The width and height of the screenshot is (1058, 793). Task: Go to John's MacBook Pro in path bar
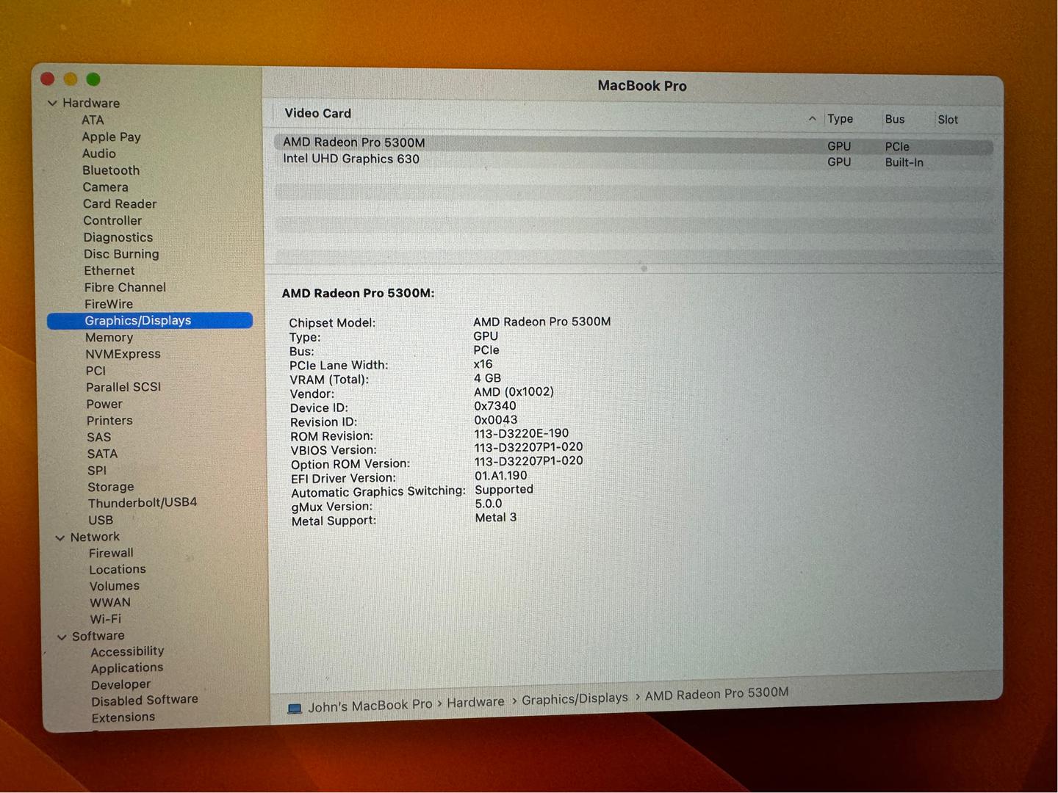(x=370, y=706)
